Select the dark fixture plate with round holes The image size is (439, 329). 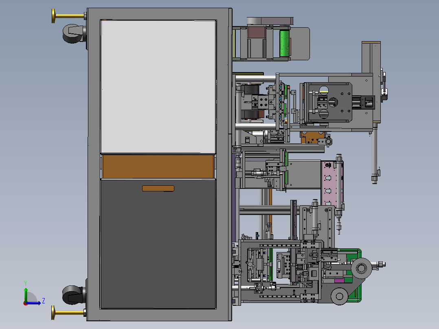pos(329,102)
